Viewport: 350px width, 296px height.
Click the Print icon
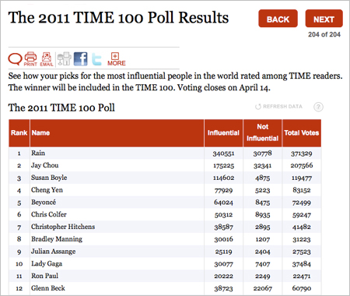point(30,59)
